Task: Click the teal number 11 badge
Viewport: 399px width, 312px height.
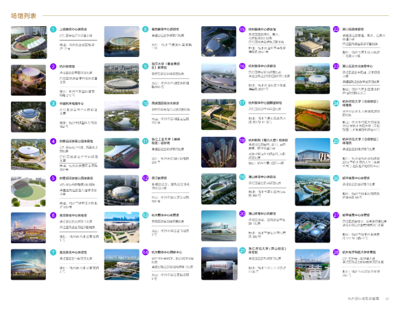Action: tap(146, 141)
